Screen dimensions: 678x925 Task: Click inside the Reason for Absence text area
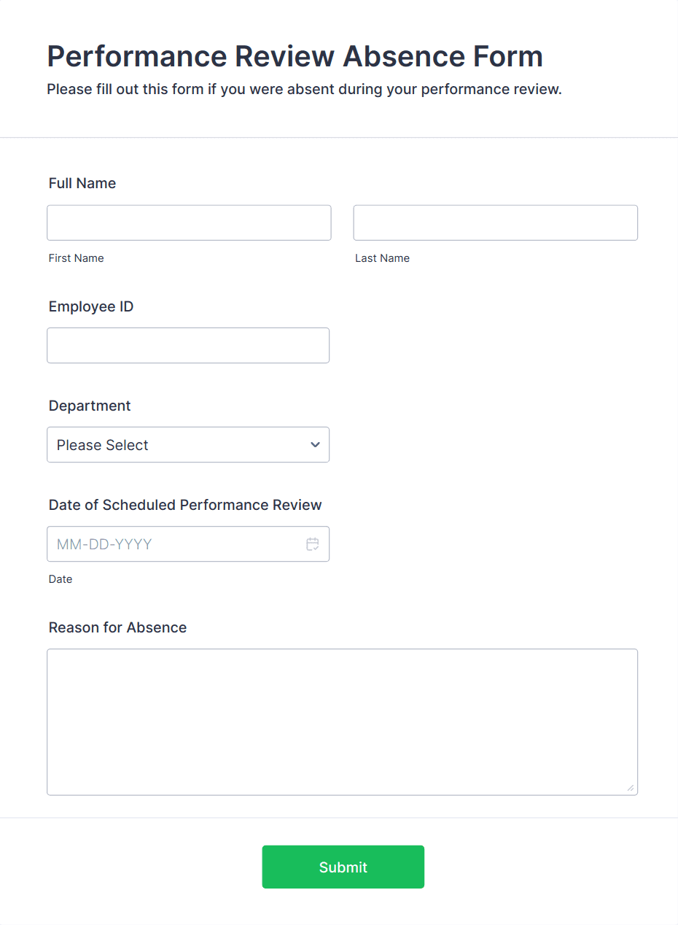click(x=343, y=721)
